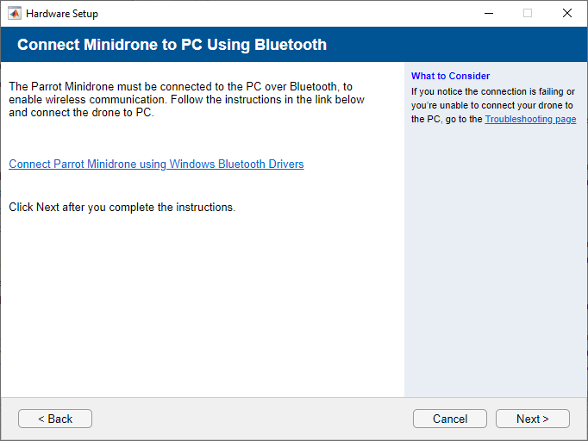The image size is (588, 441).
Task: Proceed with the Next button
Action: (x=532, y=419)
